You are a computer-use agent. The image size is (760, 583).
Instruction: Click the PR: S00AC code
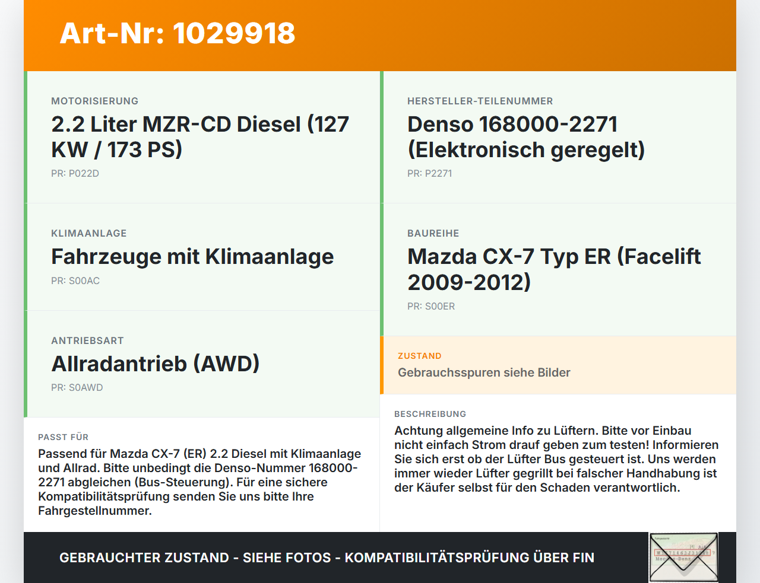[x=75, y=281]
